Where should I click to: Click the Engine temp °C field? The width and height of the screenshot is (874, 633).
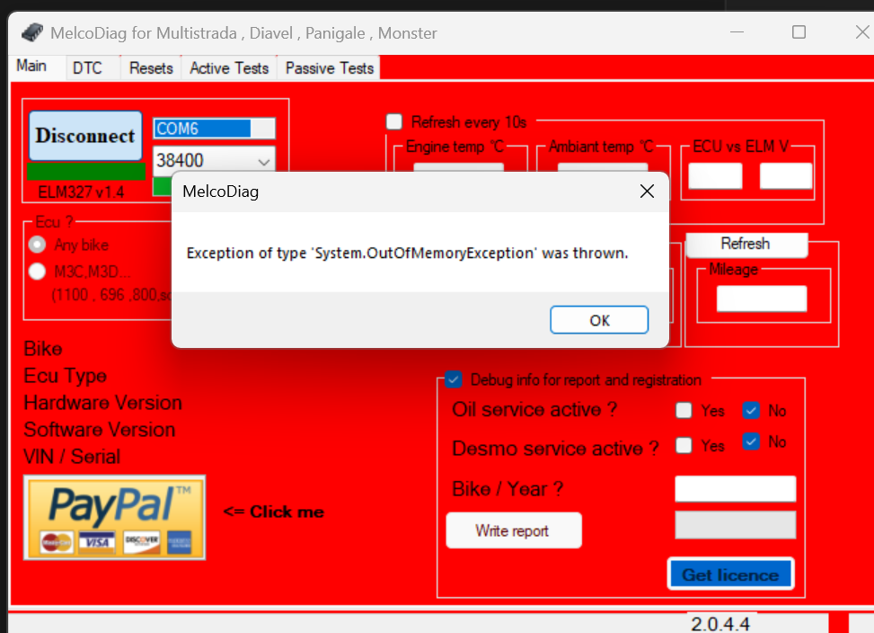pyautogui.click(x=458, y=166)
